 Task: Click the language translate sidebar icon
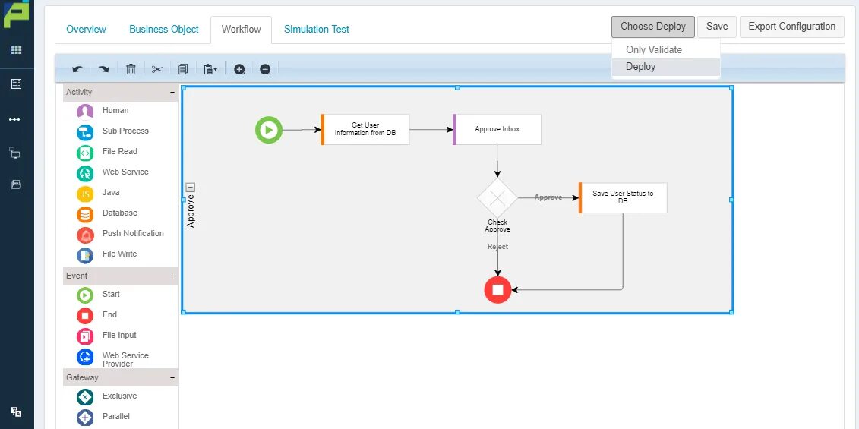pyautogui.click(x=17, y=412)
